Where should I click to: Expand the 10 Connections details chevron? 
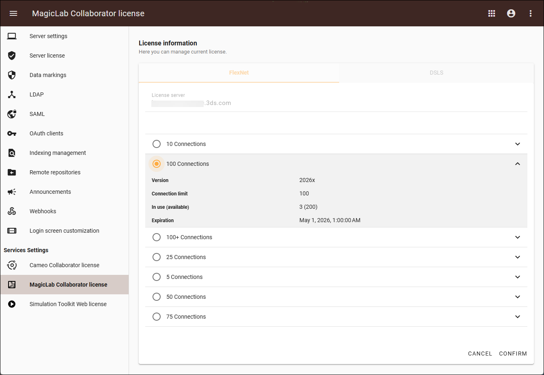point(518,144)
